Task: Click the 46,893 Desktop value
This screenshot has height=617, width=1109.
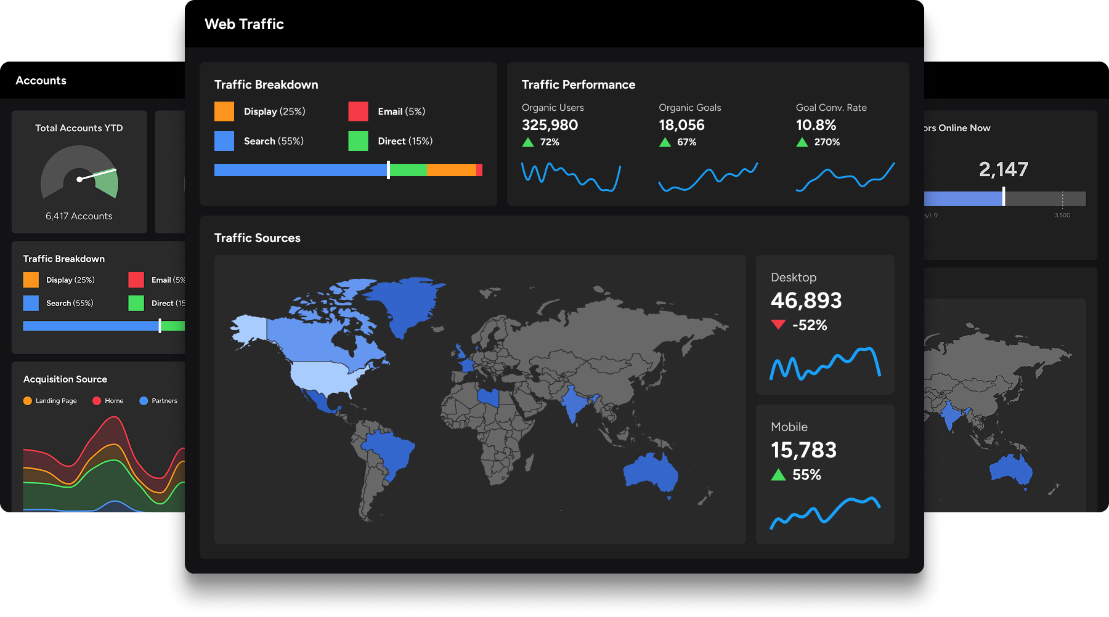Action: point(806,300)
